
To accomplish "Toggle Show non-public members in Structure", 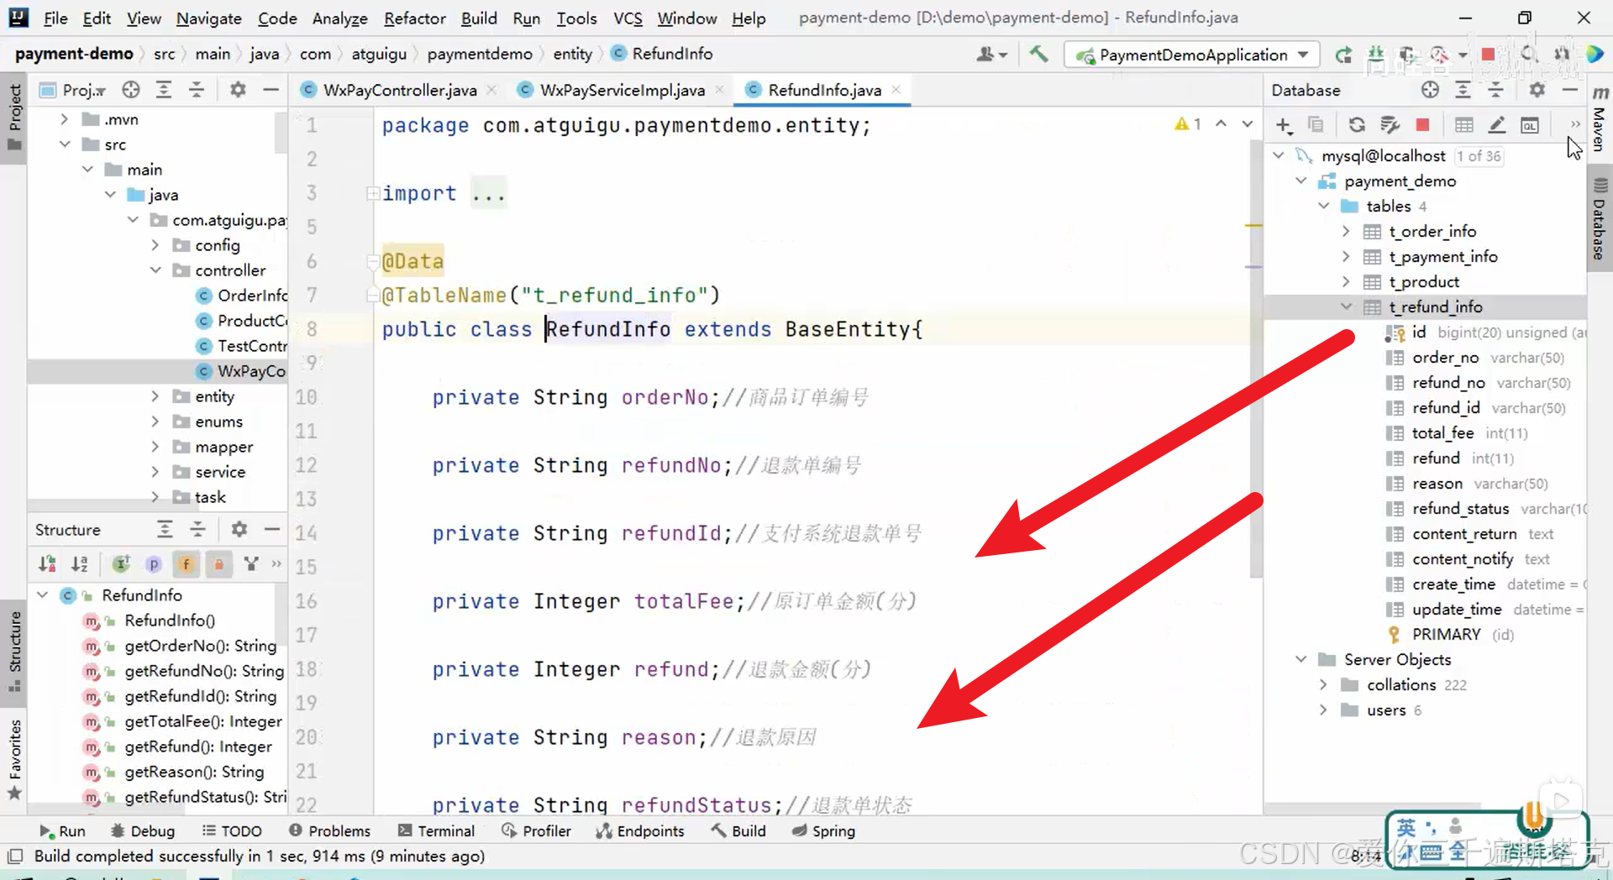I will [218, 564].
